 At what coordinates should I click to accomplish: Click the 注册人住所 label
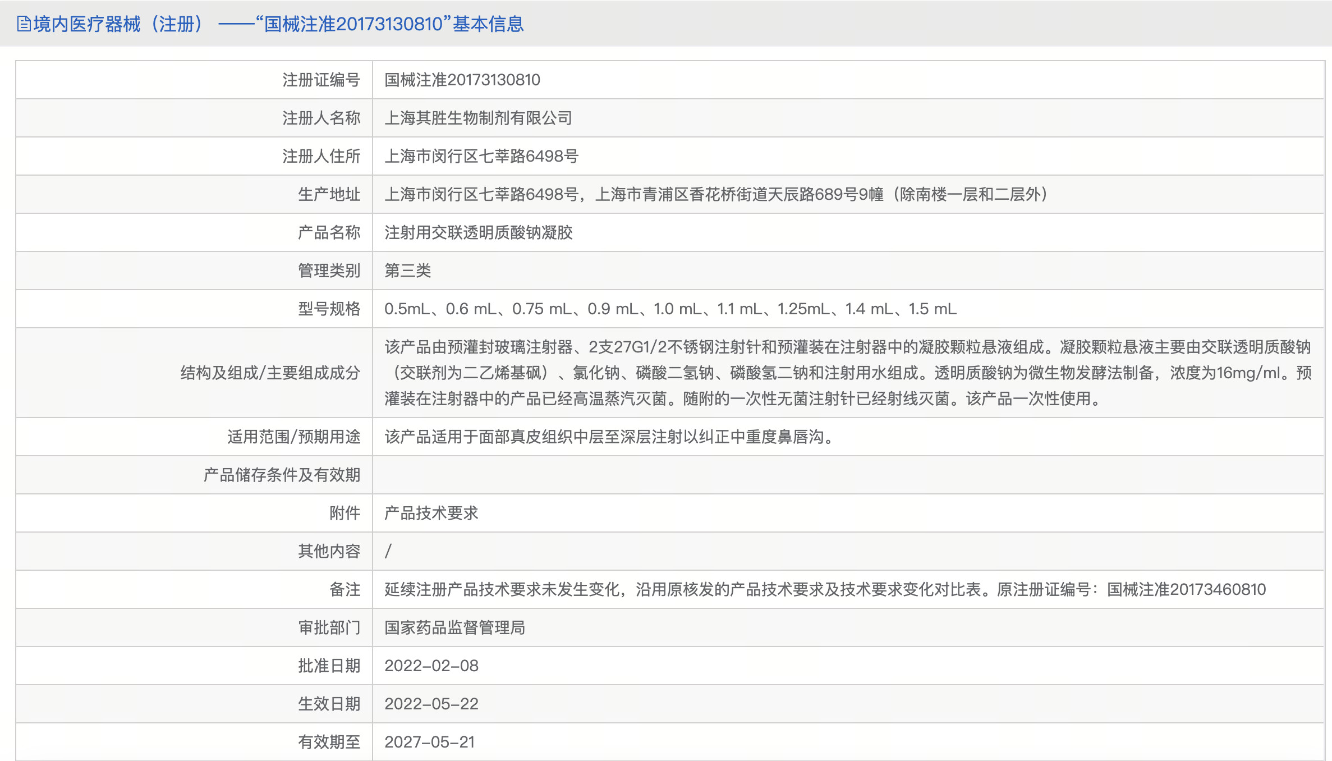click(x=321, y=157)
